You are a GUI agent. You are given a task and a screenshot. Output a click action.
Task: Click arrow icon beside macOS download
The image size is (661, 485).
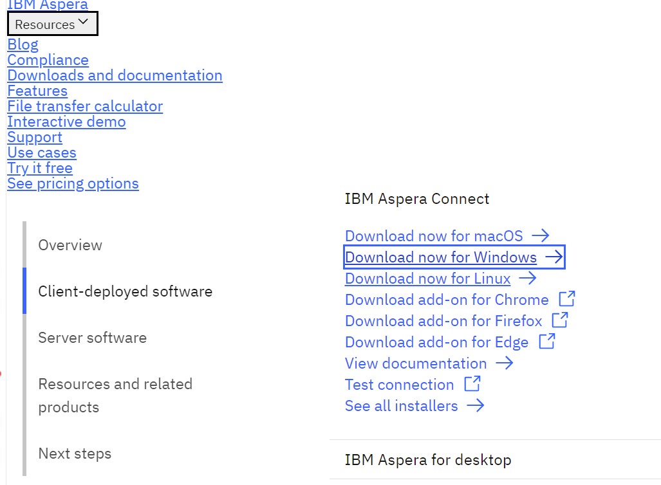(x=541, y=235)
